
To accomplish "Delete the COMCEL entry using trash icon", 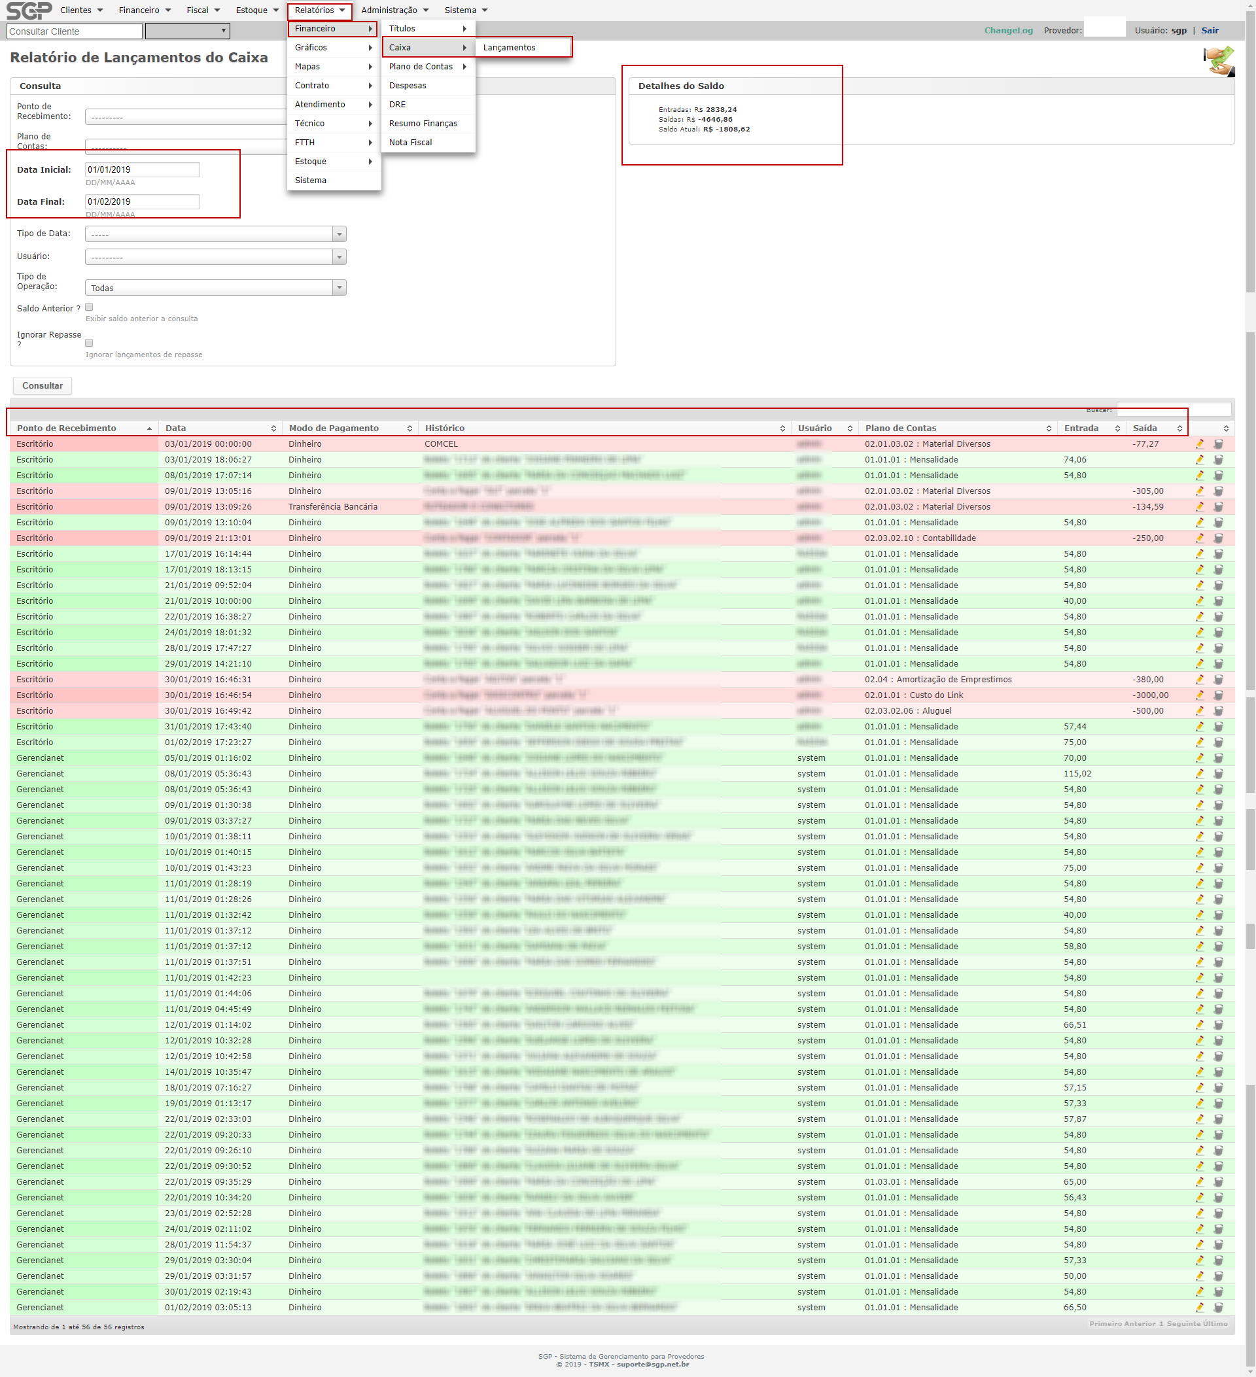I will pyautogui.click(x=1218, y=444).
